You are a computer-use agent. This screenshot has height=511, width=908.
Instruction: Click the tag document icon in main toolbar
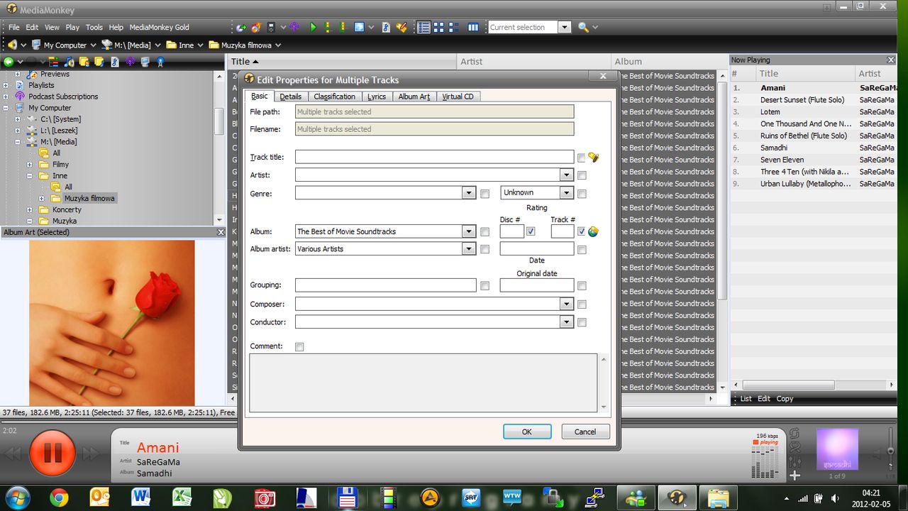[x=386, y=27]
